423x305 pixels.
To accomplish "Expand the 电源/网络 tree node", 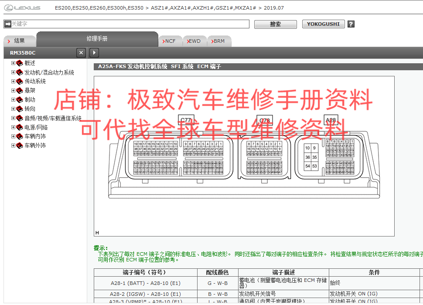I will point(13,127).
